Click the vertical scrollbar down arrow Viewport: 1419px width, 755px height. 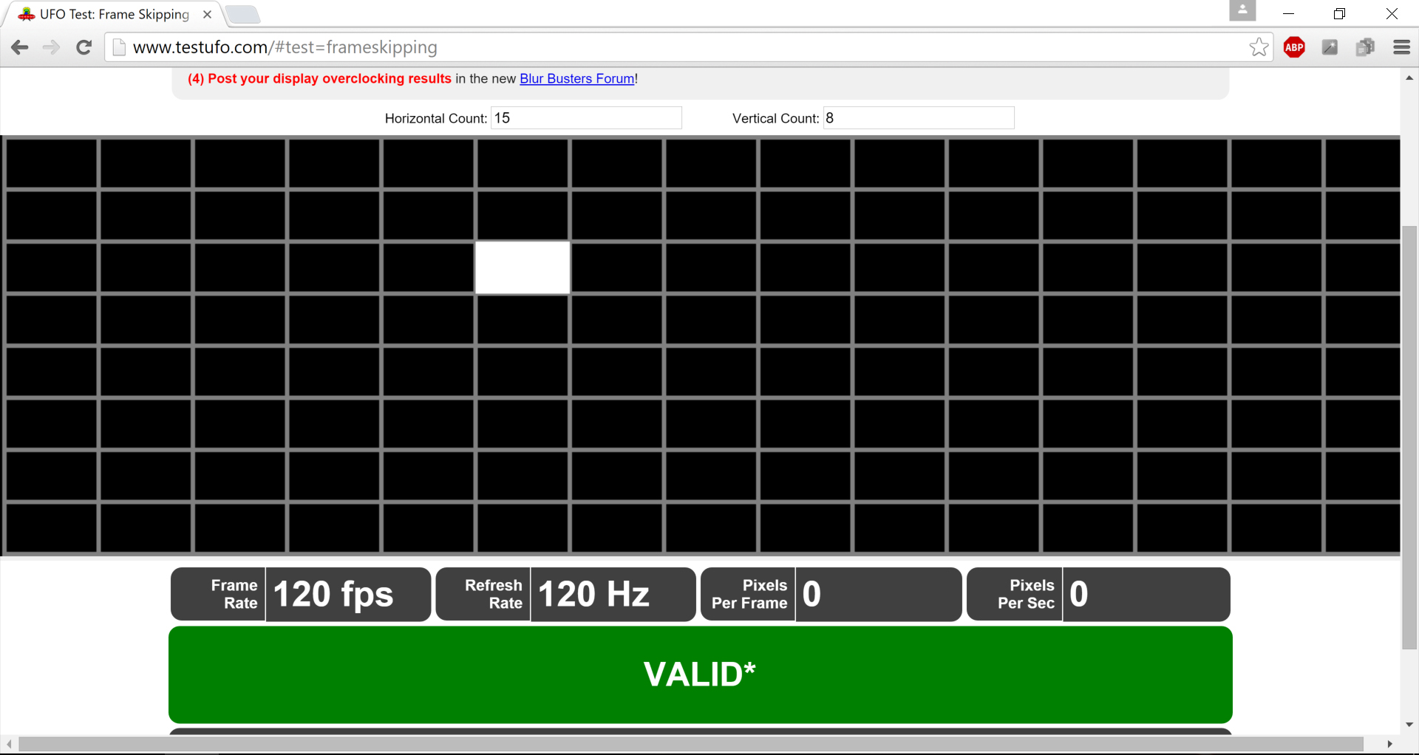(1409, 725)
